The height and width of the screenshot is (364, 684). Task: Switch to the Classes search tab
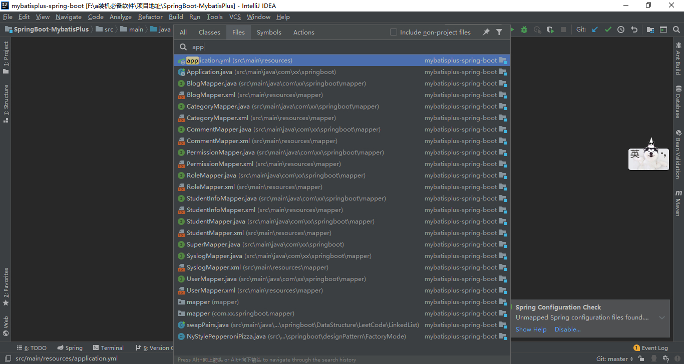(209, 32)
